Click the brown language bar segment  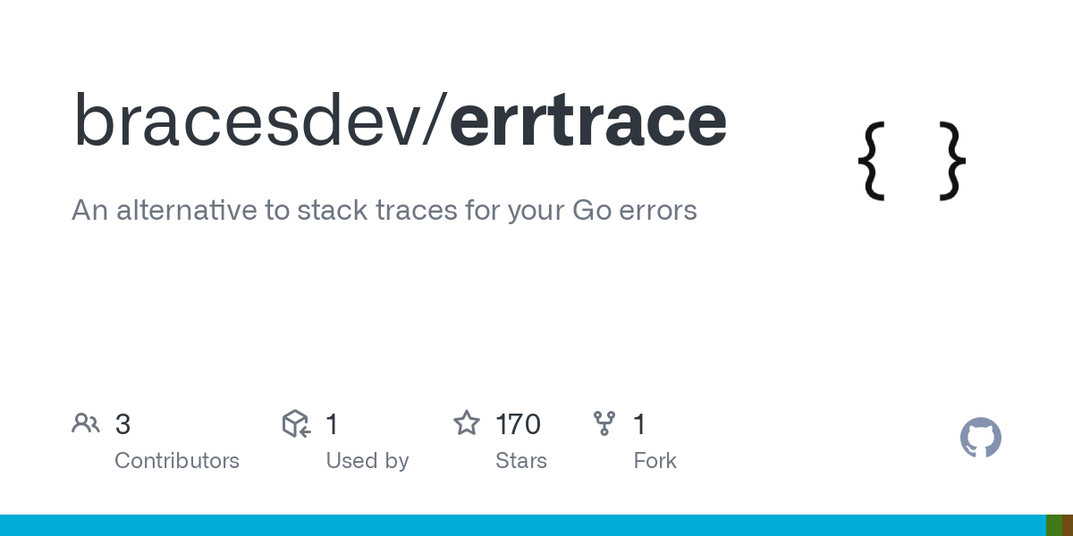pyautogui.click(x=1068, y=525)
